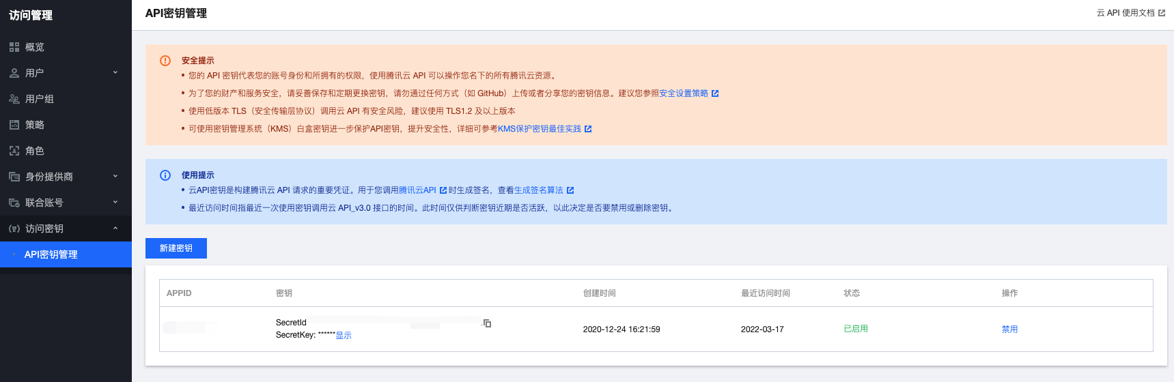1174x382 pixels.
Task: Copy the SecretId with the copy icon
Action: [487, 323]
